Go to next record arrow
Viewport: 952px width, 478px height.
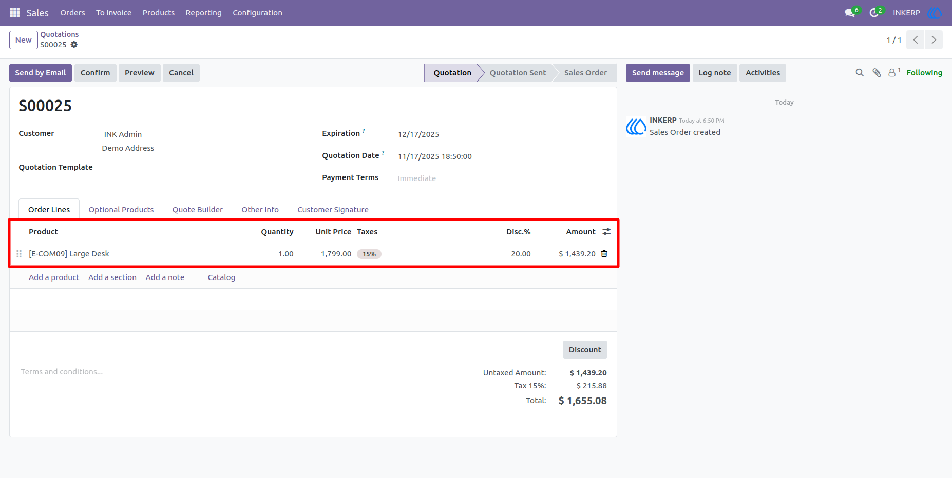pos(934,40)
